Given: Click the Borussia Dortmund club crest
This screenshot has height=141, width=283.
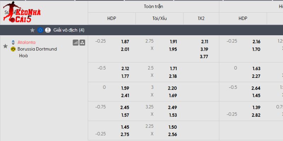Looking at the screenshot, I should pyautogui.click(x=13, y=49).
